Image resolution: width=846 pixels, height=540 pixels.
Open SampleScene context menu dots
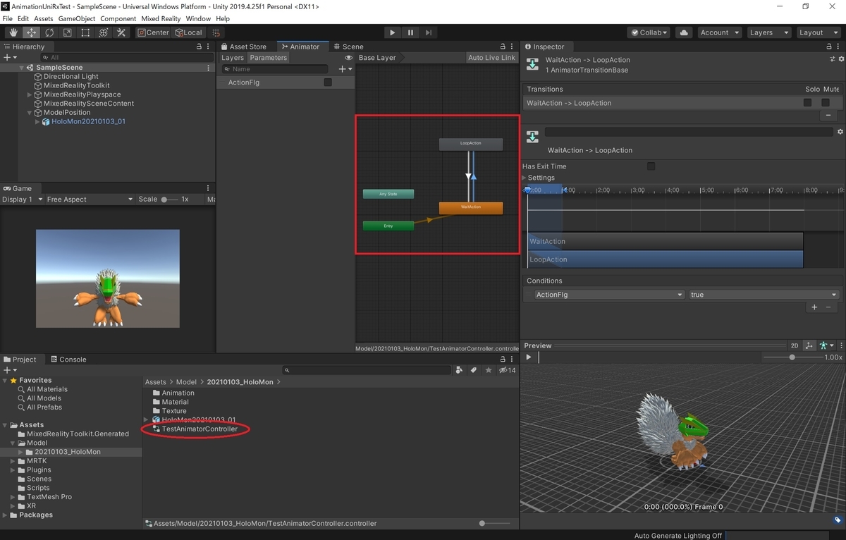pyautogui.click(x=209, y=68)
